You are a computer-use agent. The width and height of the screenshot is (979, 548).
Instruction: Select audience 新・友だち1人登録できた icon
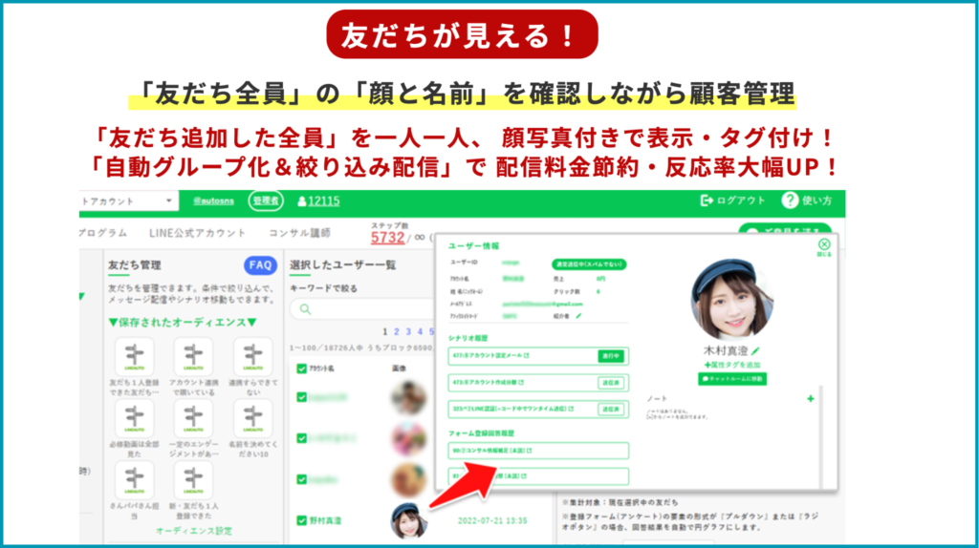193,480
